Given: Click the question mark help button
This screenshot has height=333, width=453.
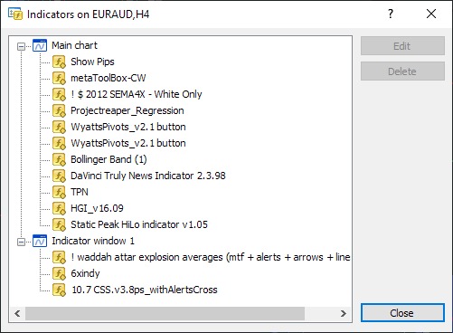Looking at the screenshot, I should (391, 14).
